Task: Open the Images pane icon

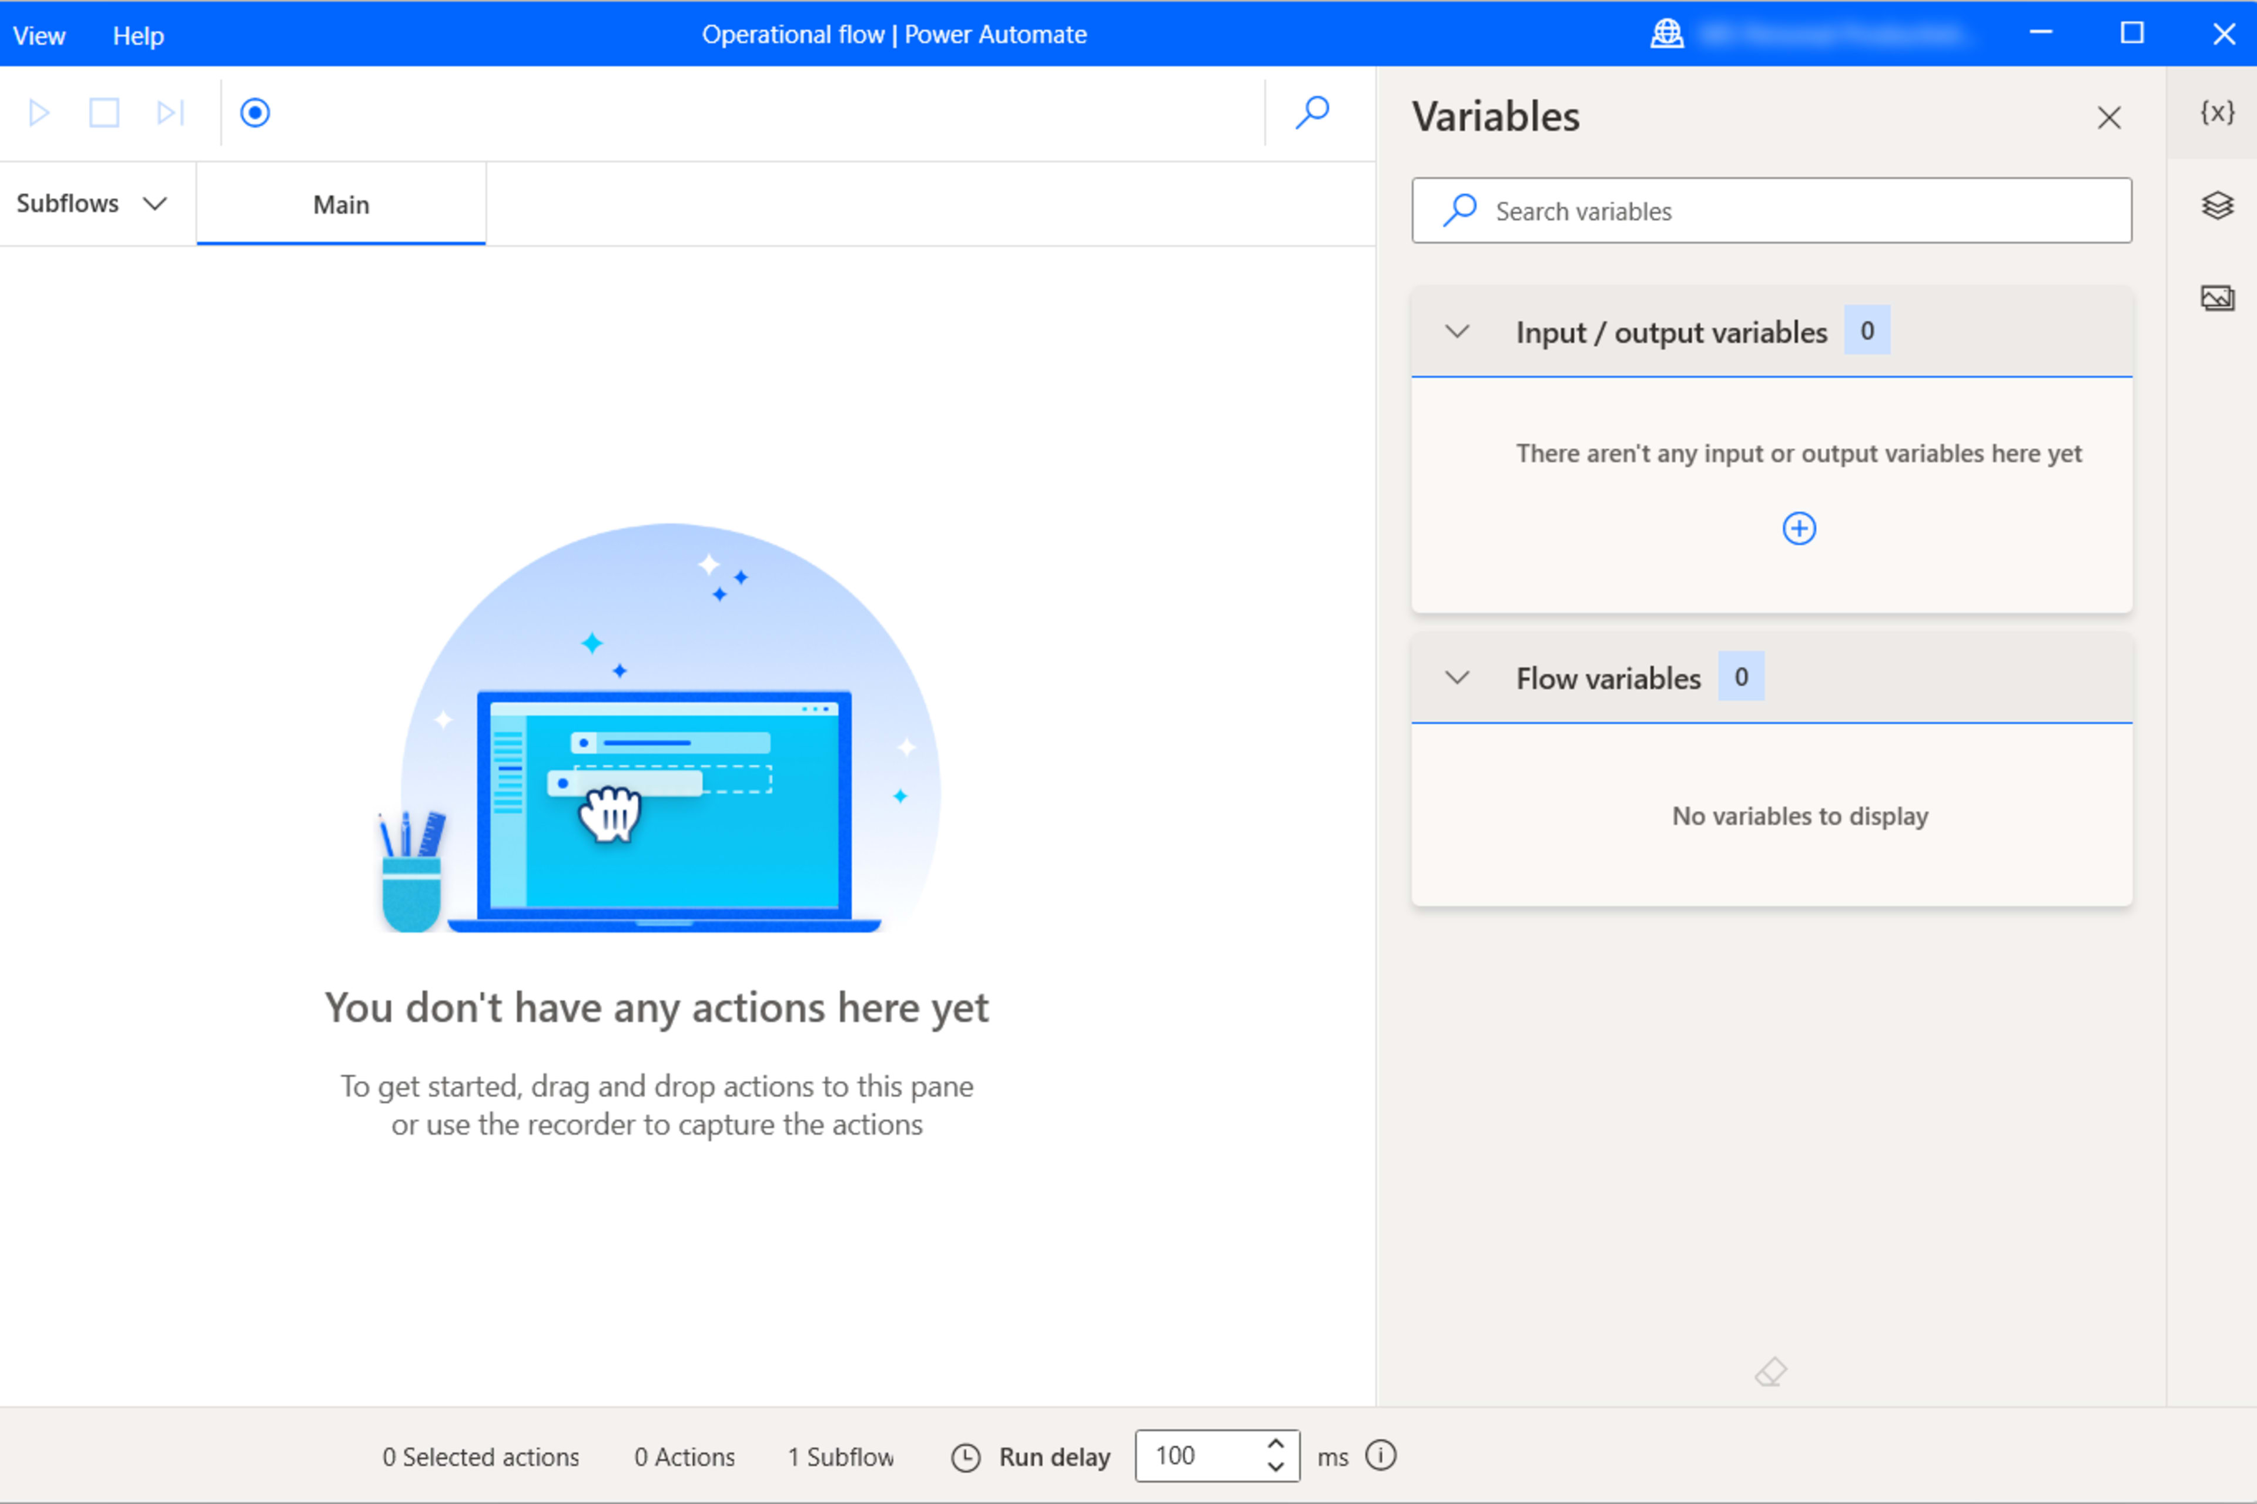Action: point(2216,298)
